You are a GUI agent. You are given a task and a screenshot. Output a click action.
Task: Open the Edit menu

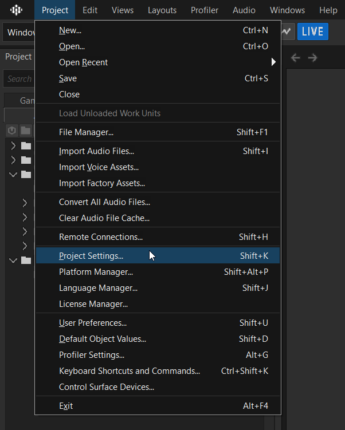tap(90, 10)
